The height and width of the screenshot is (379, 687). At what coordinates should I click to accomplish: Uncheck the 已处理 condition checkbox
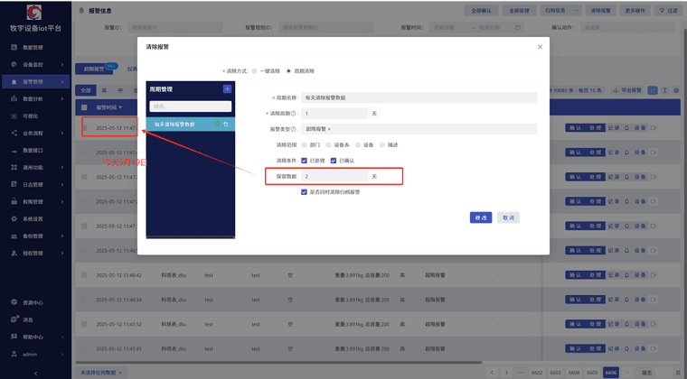tap(304, 161)
